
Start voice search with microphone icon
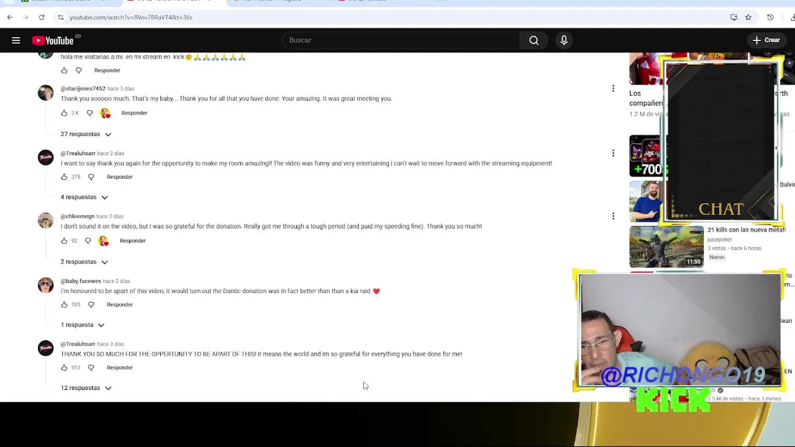564,40
